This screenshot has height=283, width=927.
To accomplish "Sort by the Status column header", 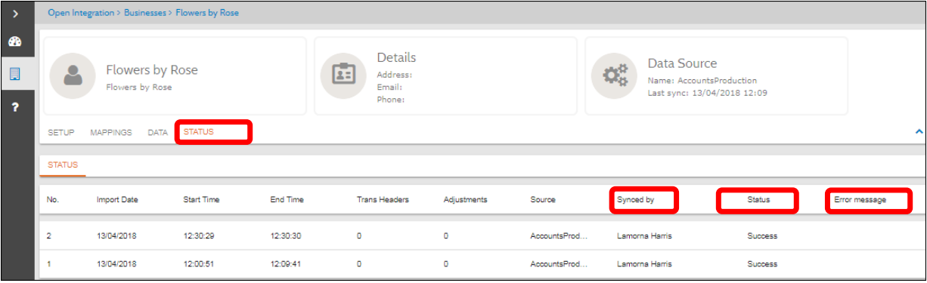I will (758, 200).
